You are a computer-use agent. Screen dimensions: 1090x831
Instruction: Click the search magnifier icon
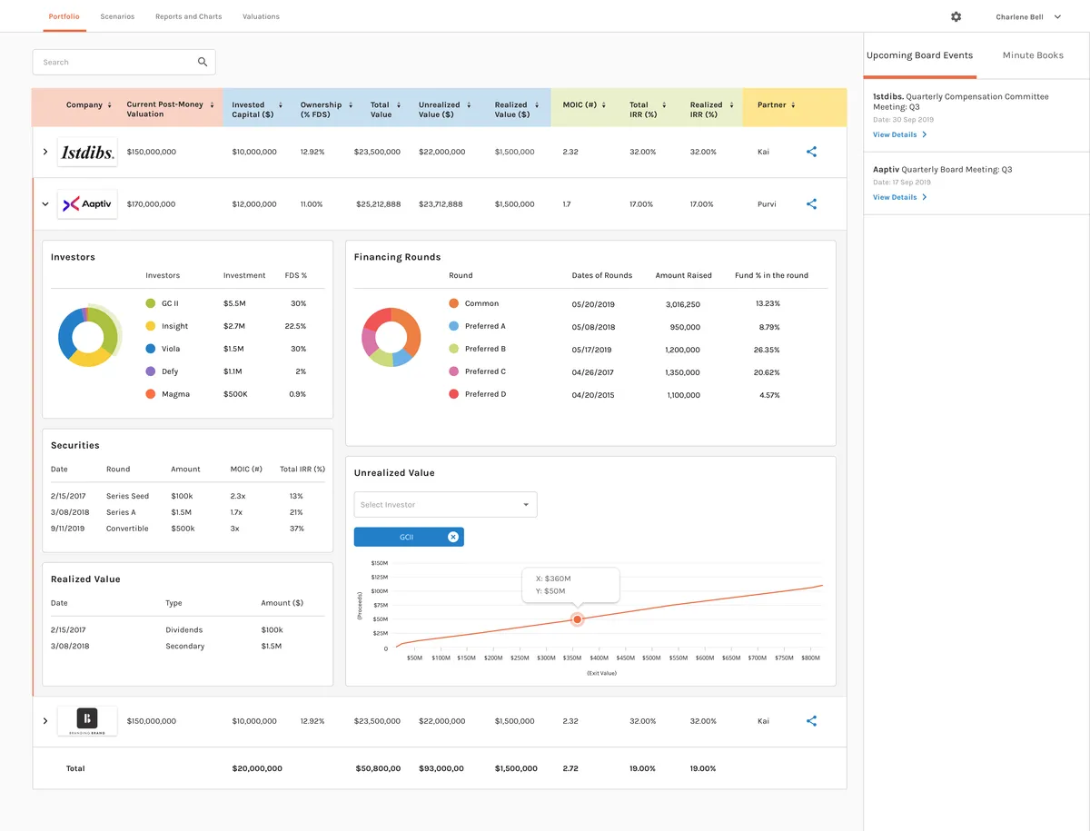203,62
